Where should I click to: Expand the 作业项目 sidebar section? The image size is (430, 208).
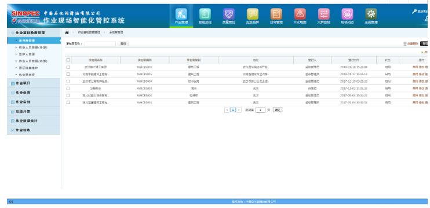(x=34, y=83)
